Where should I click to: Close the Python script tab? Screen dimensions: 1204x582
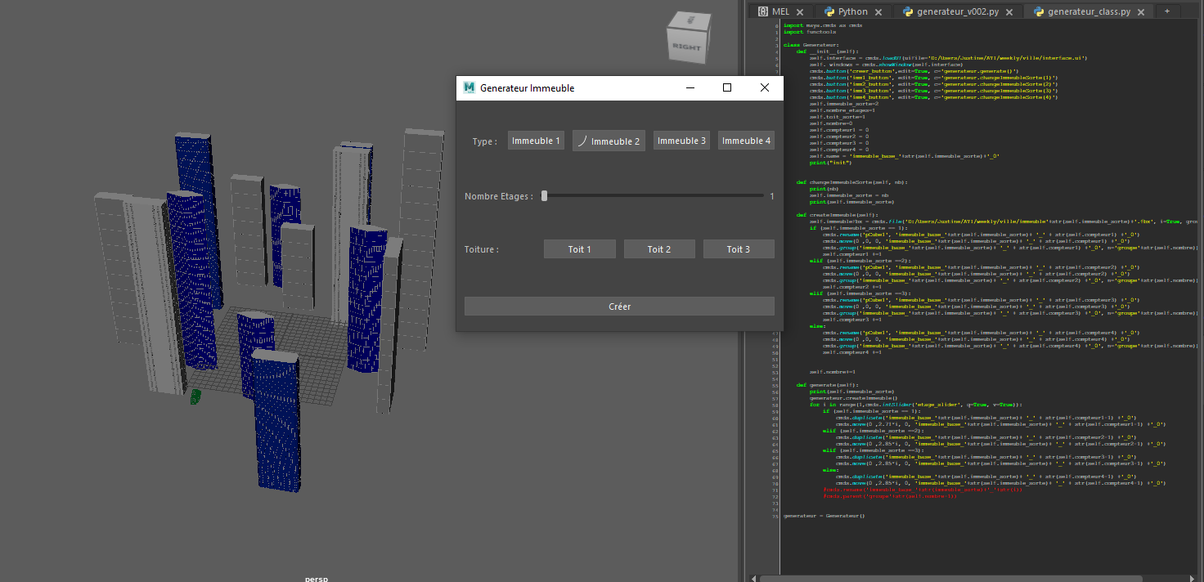(878, 12)
